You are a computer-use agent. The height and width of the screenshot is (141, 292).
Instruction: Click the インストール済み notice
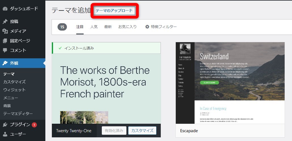click(106, 48)
